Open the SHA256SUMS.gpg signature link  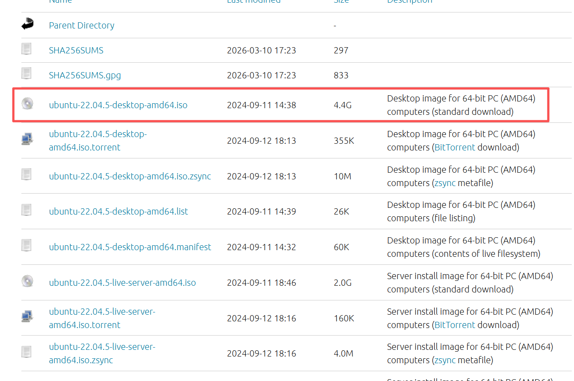point(85,75)
